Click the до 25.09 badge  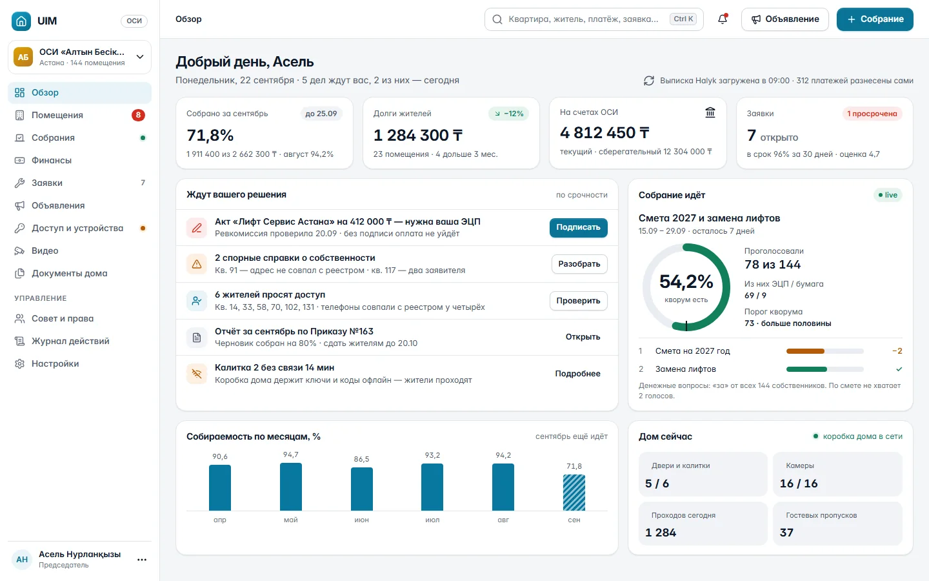321,114
